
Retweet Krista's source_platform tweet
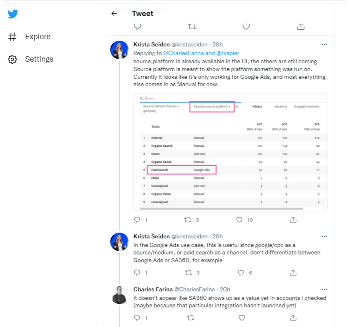[x=188, y=220]
